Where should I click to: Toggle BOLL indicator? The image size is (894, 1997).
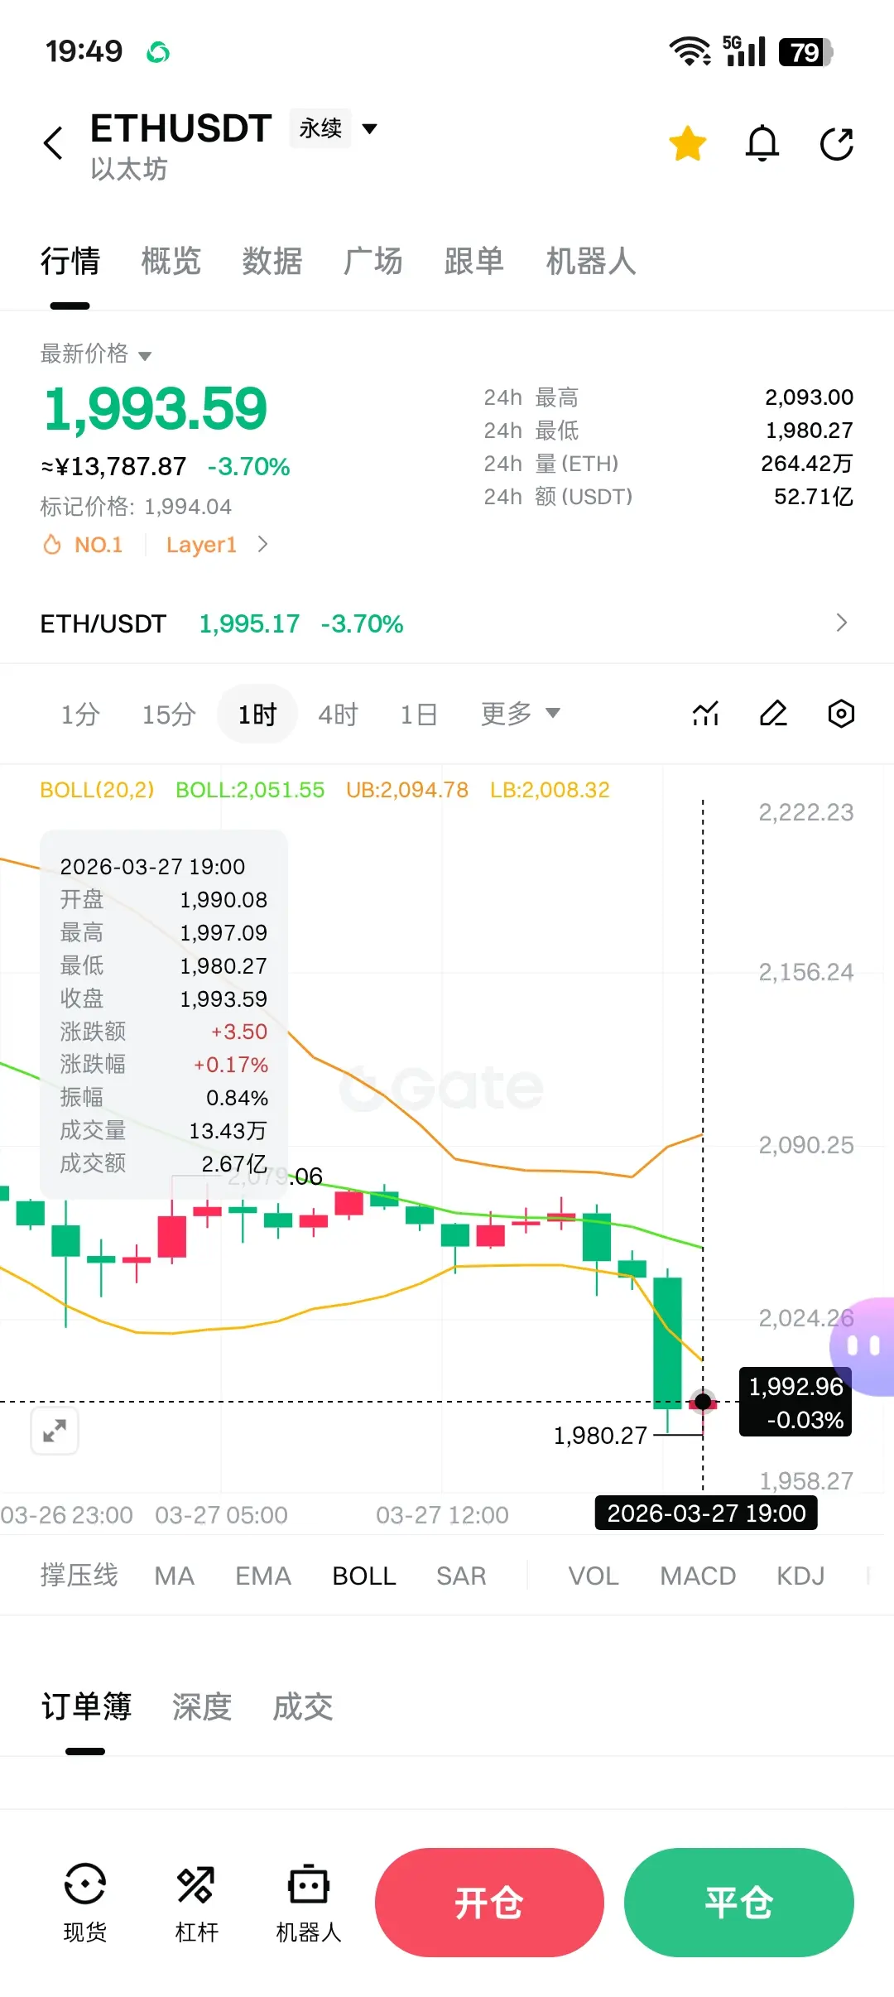(364, 1576)
